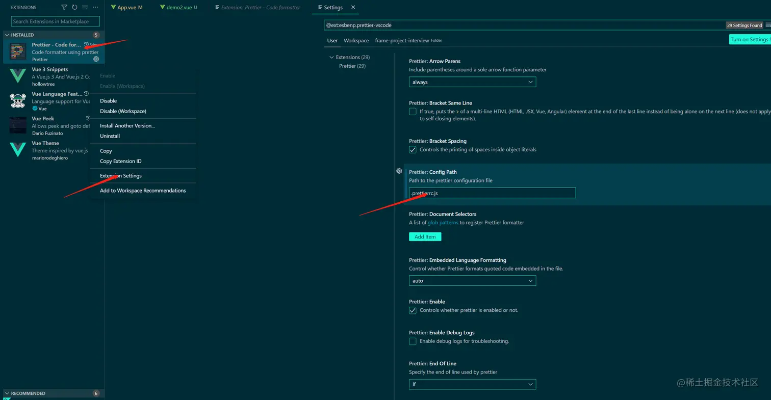Viewport: 771px width, 400px height.
Task: Click the INSTALLED count badge
Action: [96, 35]
